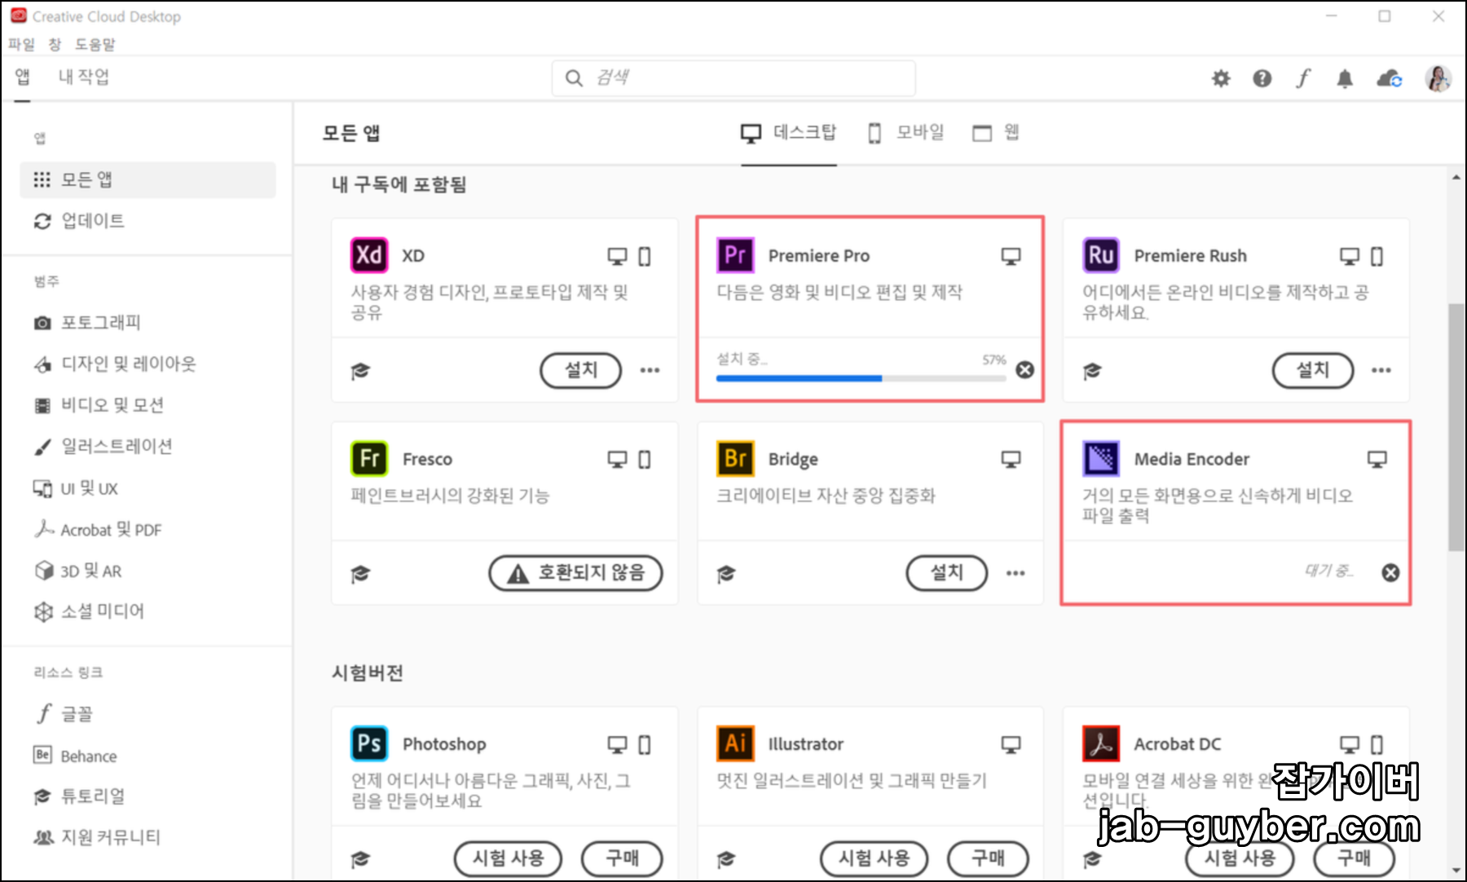The image size is (1467, 882).
Task: Open the settings gear icon
Action: coord(1221,78)
